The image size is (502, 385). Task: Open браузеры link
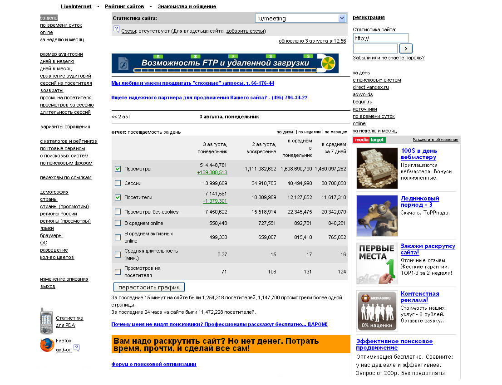(51, 235)
